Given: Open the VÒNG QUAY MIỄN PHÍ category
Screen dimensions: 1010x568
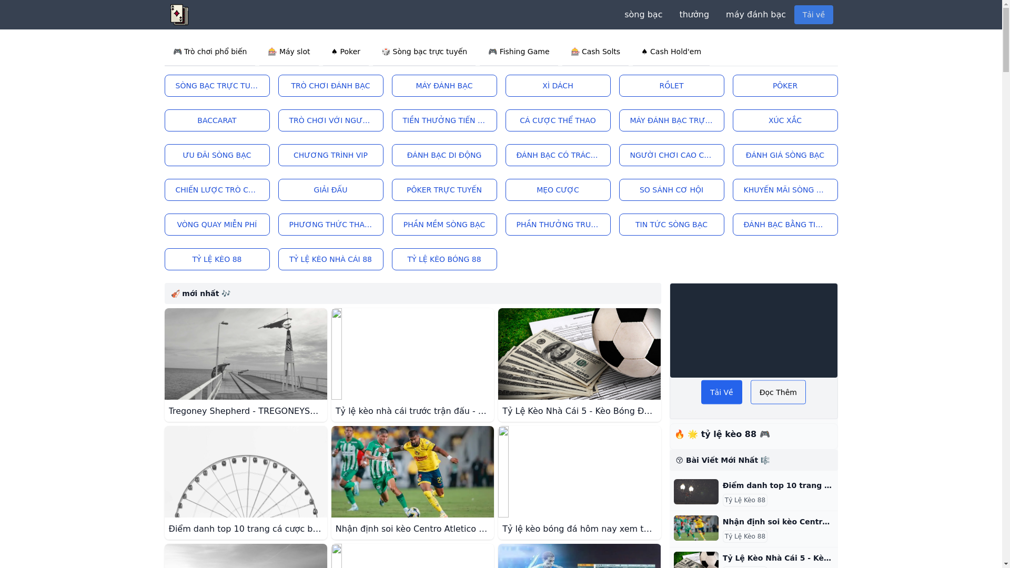Looking at the screenshot, I should (x=217, y=225).
